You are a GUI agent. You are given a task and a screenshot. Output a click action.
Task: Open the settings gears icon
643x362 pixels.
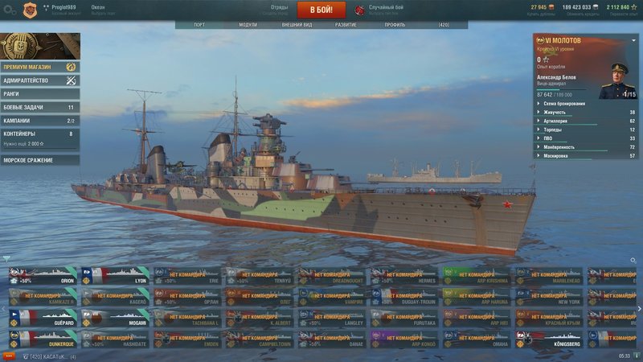pos(10,10)
